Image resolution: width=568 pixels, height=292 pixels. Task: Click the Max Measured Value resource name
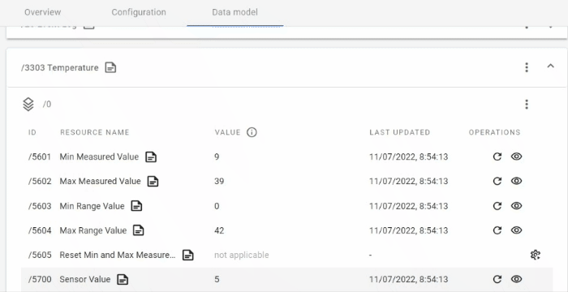(100, 181)
